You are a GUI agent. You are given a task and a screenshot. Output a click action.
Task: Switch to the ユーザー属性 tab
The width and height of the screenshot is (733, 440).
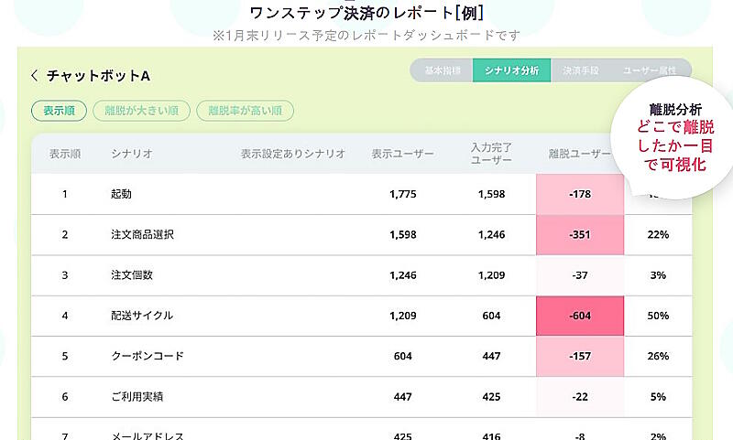pyautogui.click(x=651, y=70)
